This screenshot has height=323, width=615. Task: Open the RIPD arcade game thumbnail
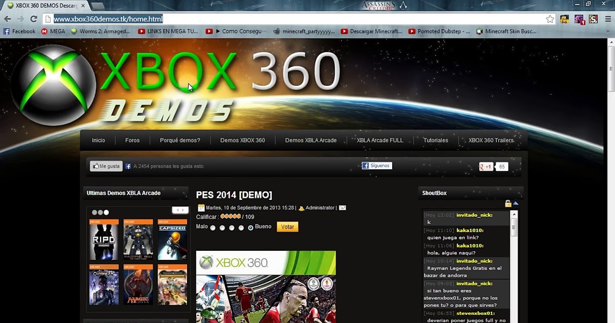pos(104,240)
